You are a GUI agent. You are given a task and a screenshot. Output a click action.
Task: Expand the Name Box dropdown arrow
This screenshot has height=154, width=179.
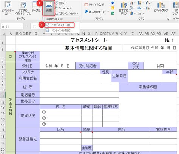coord(22,26)
